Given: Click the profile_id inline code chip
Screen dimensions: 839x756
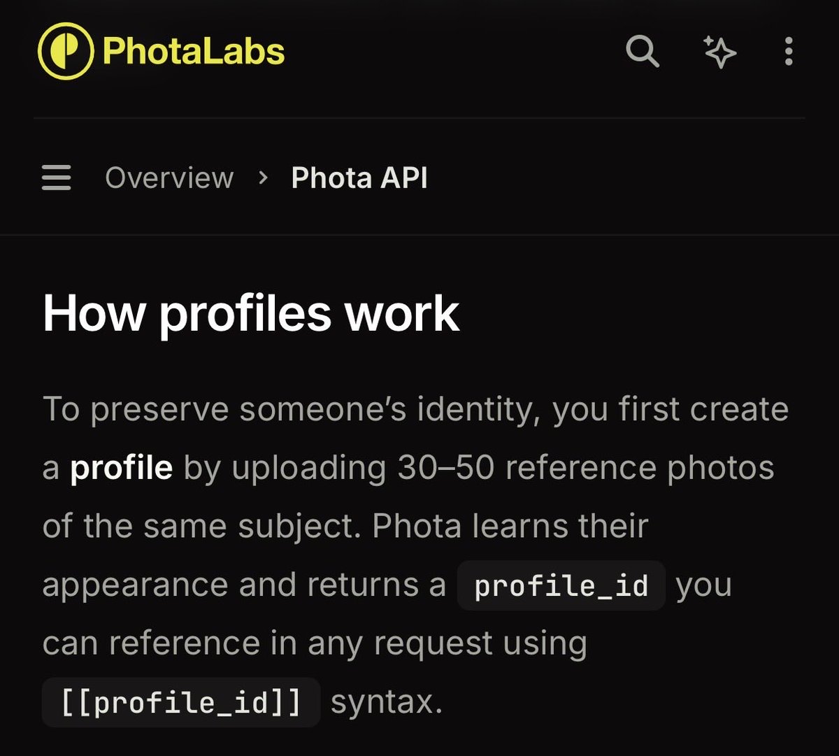Looking at the screenshot, I should click(561, 585).
